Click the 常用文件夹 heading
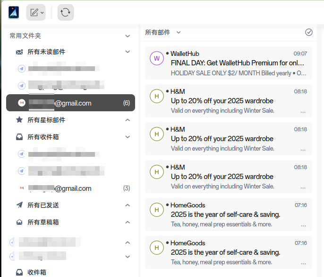The height and width of the screenshot is (277, 324). [25, 36]
